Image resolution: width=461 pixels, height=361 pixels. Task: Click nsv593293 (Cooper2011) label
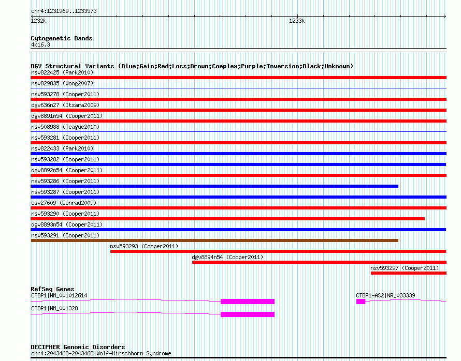pyautogui.click(x=144, y=246)
